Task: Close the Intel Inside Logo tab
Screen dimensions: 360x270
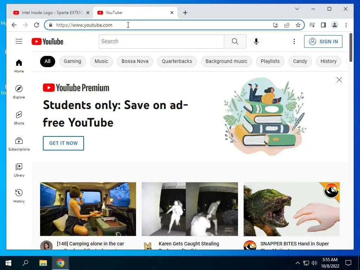Action: click(x=88, y=13)
